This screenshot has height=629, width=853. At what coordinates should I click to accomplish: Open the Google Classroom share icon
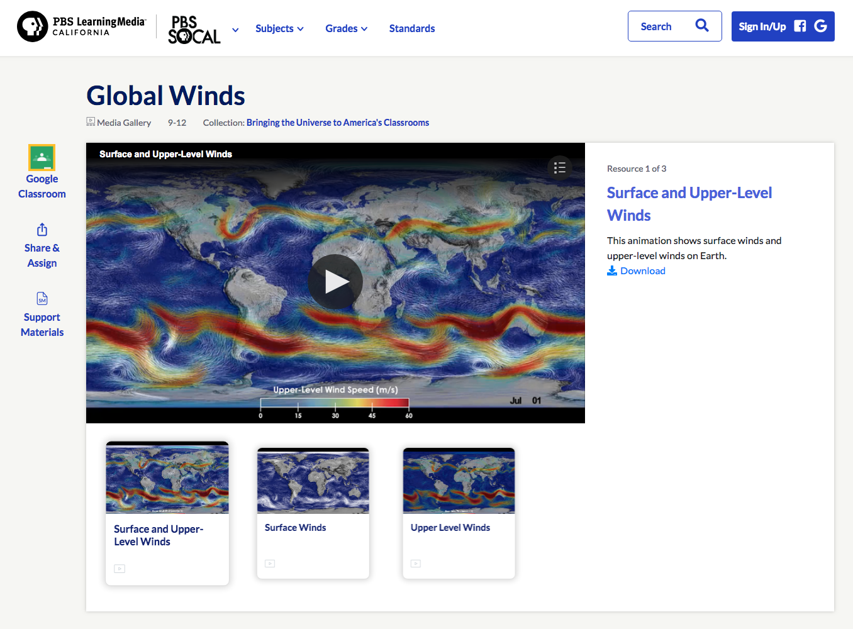(42, 157)
